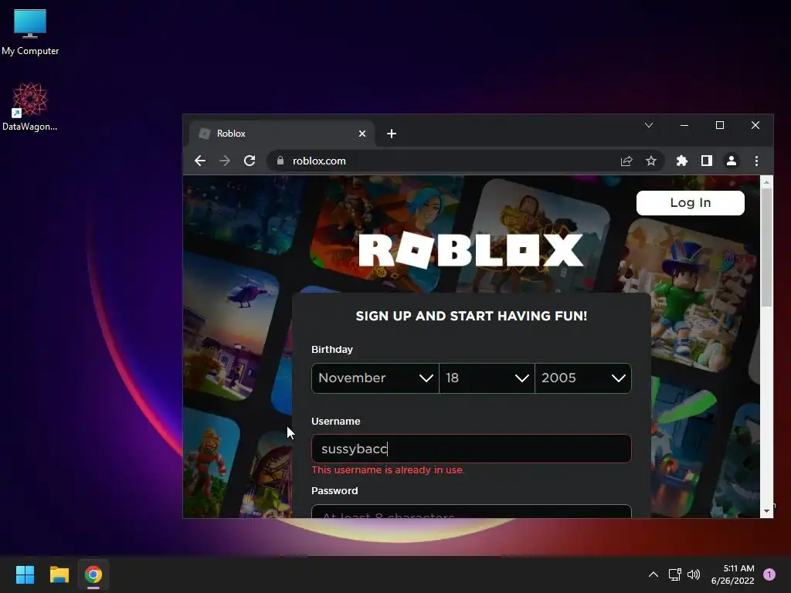
Task: Select the Roblox tab
Action: pos(281,134)
